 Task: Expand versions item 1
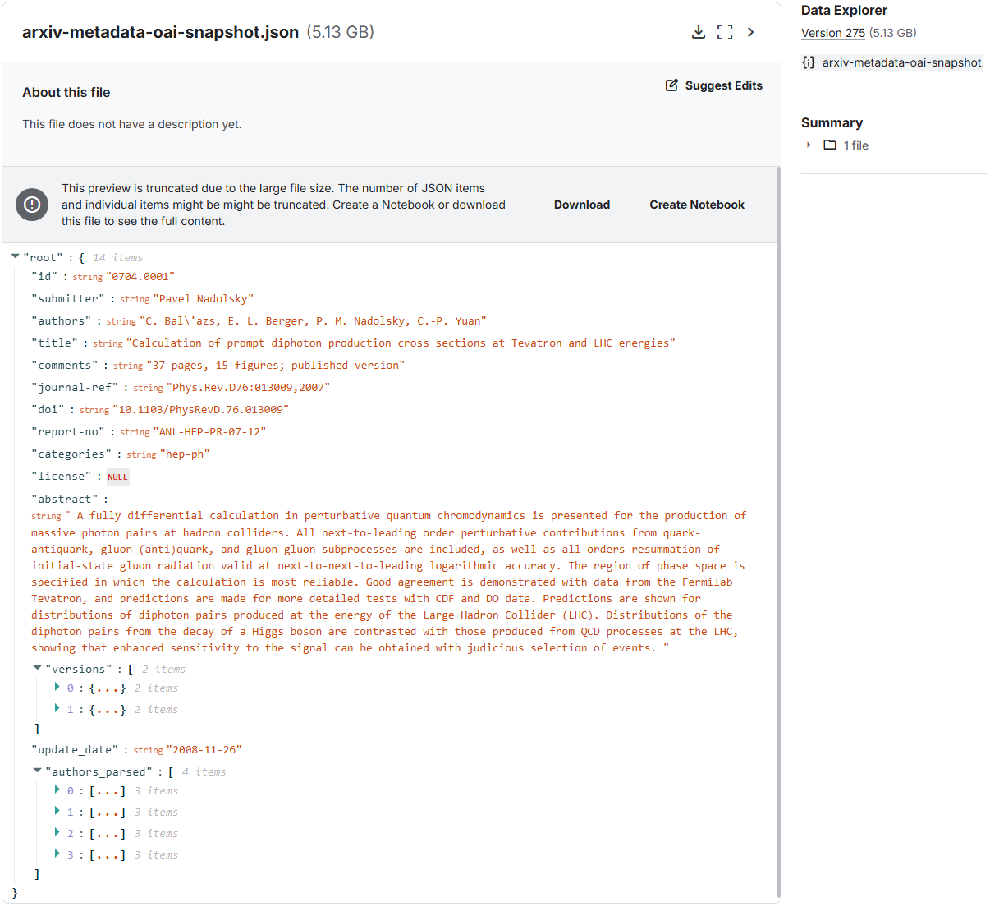(57, 708)
